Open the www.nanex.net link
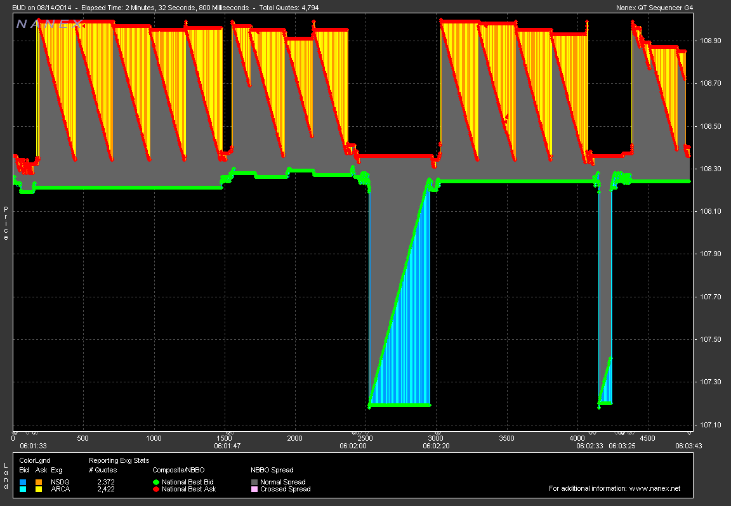 click(x=655, y=488)
